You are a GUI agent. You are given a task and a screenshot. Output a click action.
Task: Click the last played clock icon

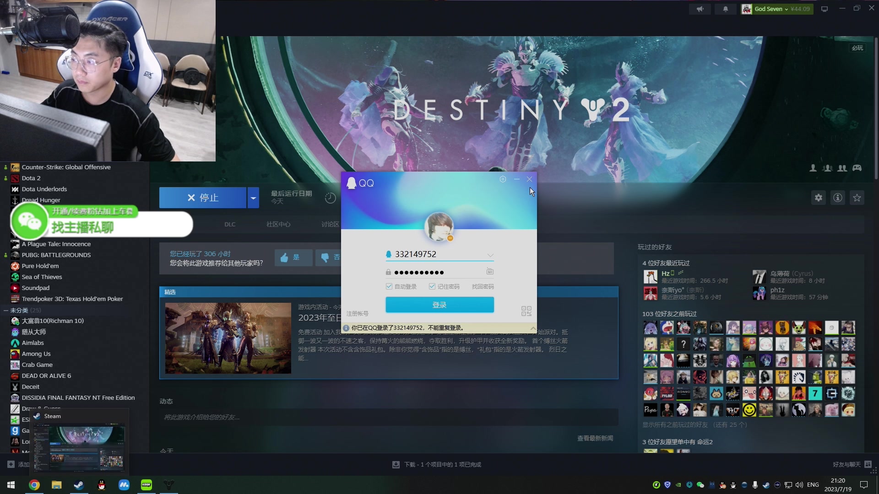tap(330, 198)
